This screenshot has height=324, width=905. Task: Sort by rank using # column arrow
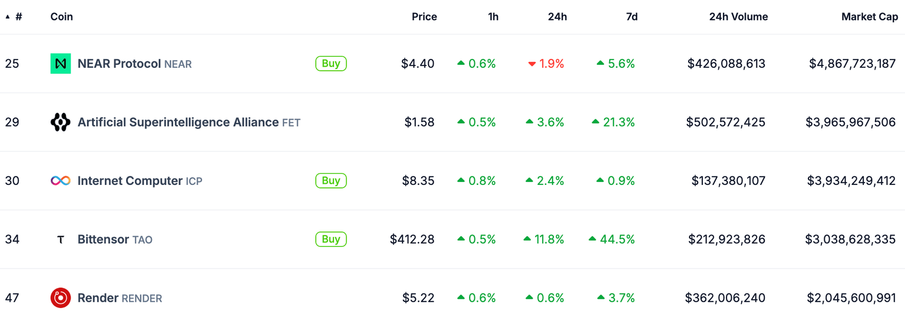pyautogui.click(x=8, y=16)
